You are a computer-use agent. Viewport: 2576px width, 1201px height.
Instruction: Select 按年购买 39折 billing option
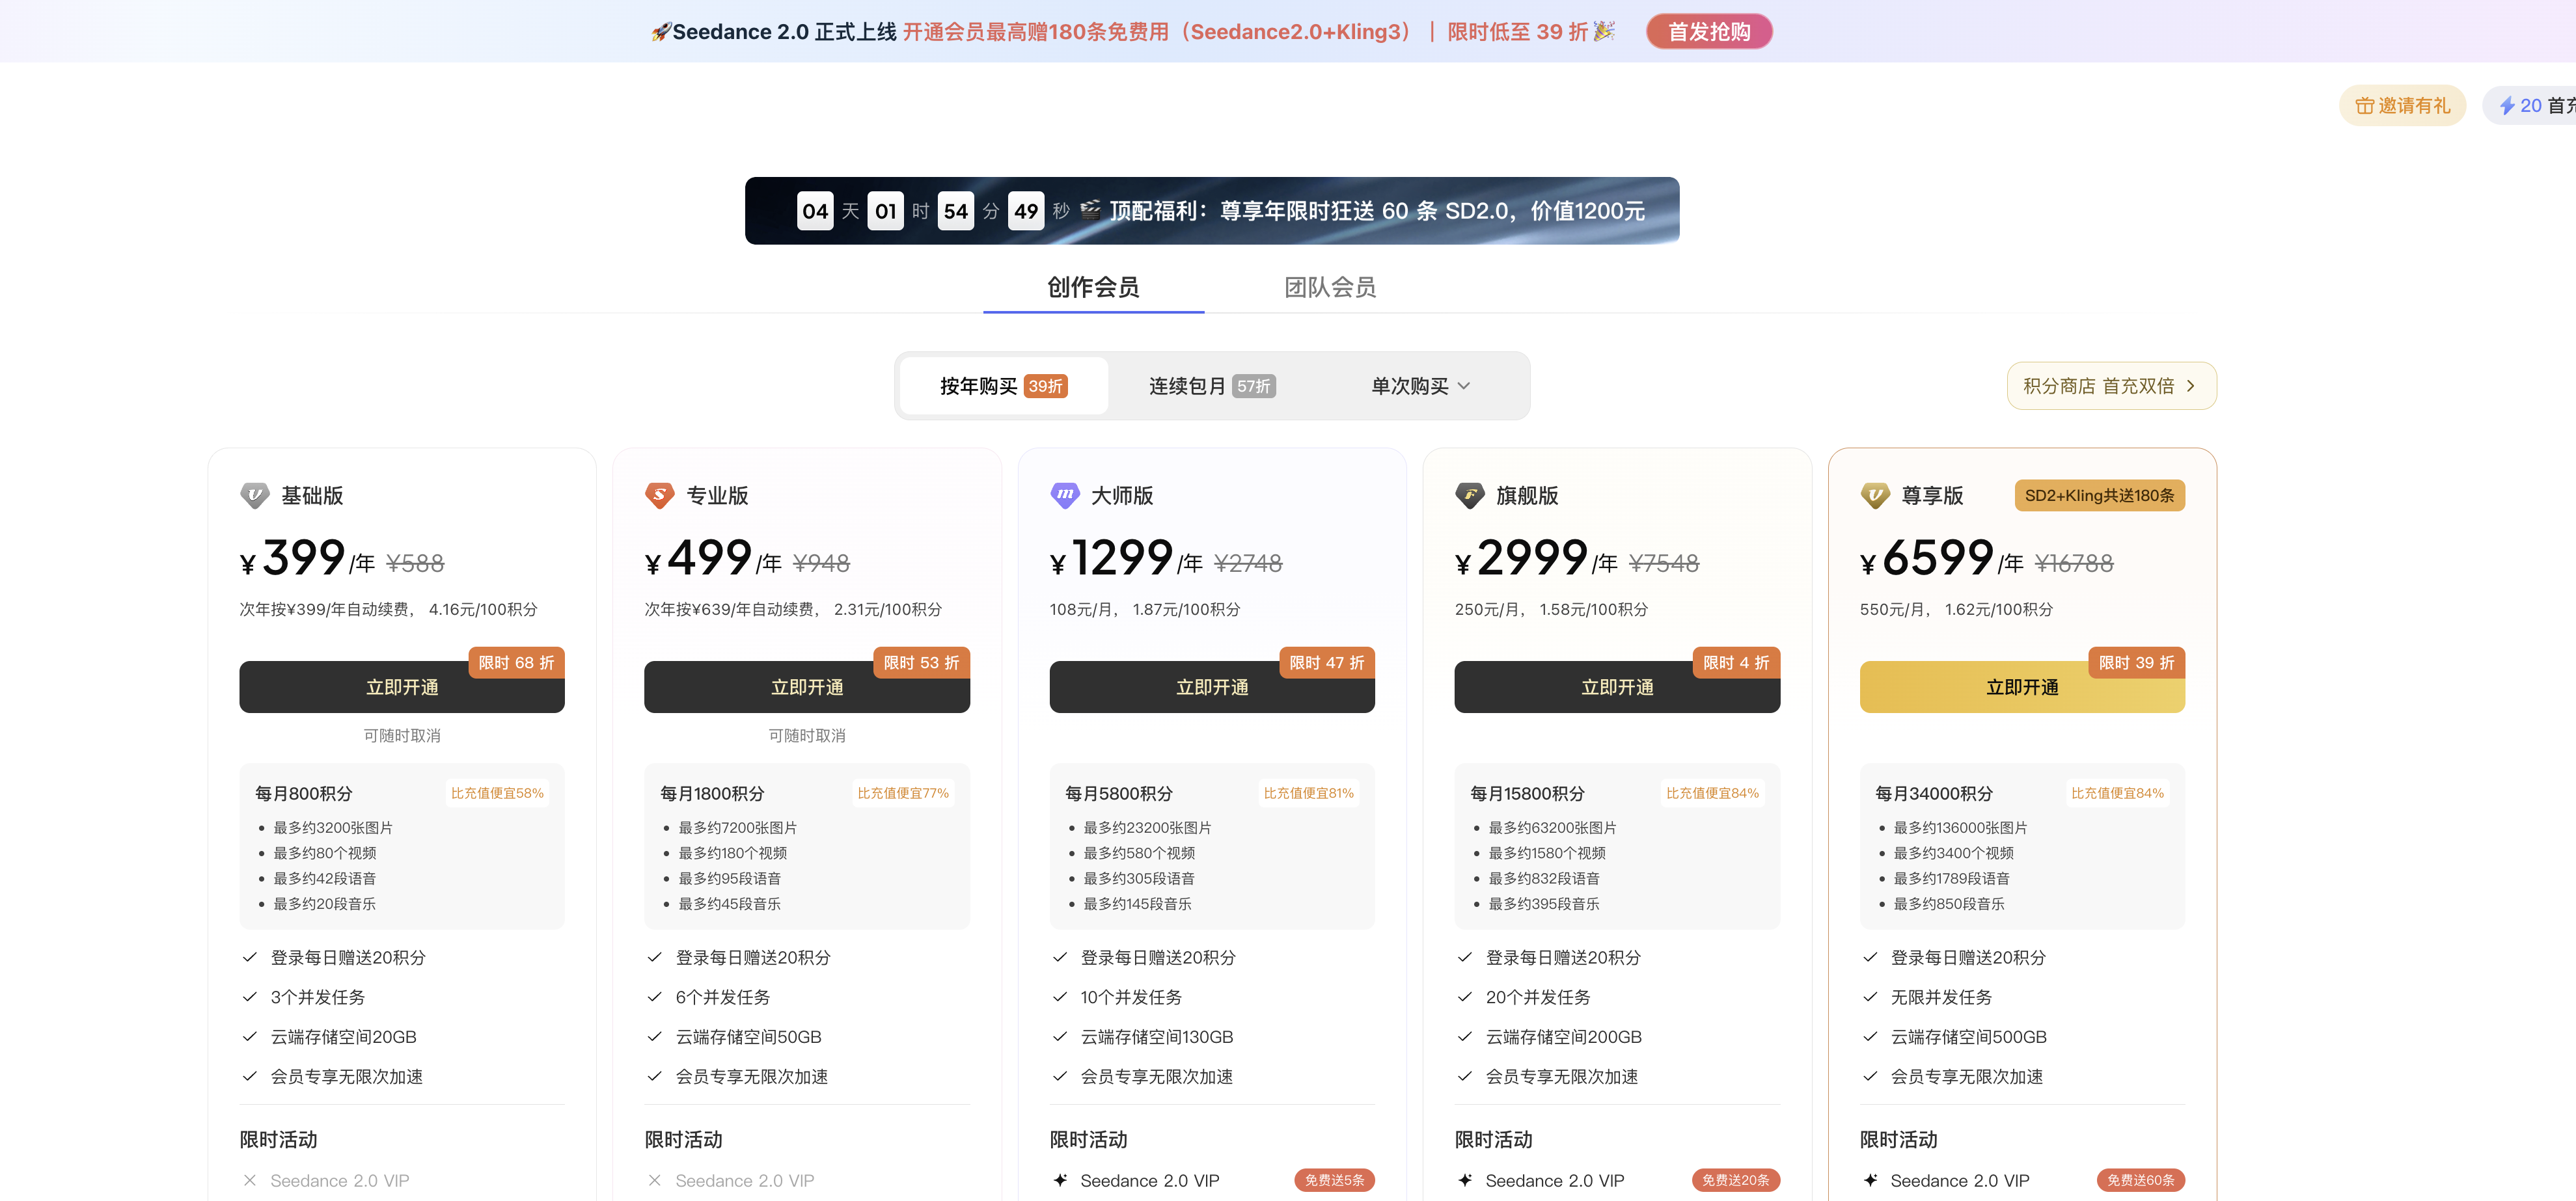(x=1003, y=386)
